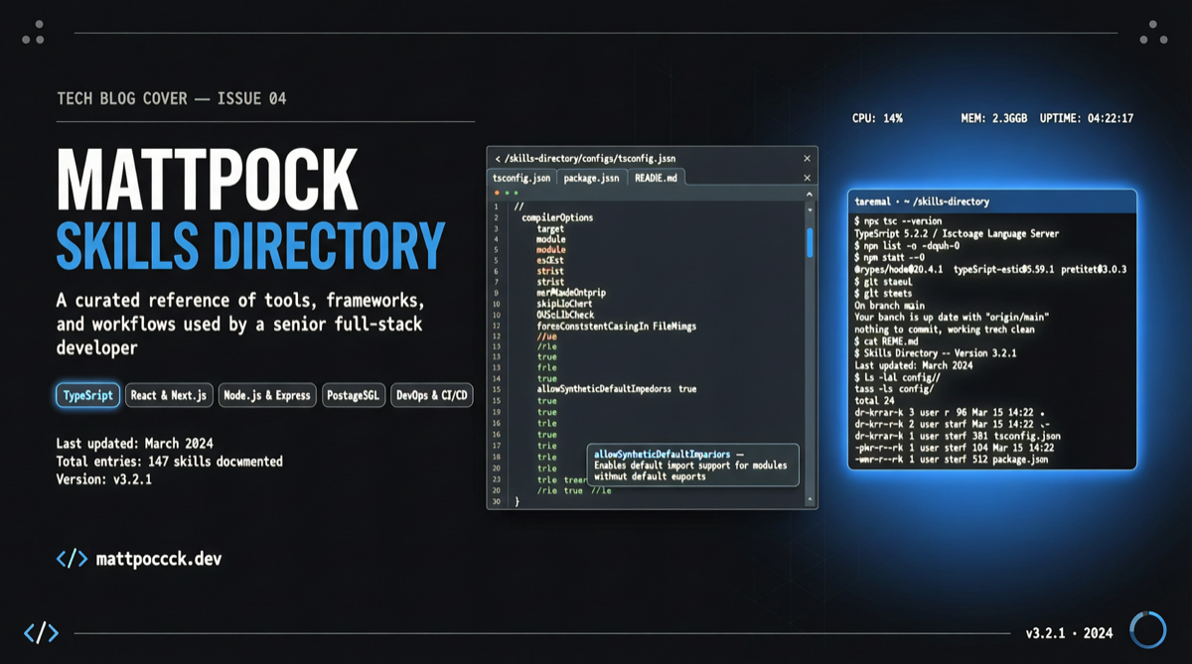Toggle the Node.js & Express tag
Image resolution: width=1192 pixels, height=664 pixels.
pyautogui.click(x=267, y=395)
